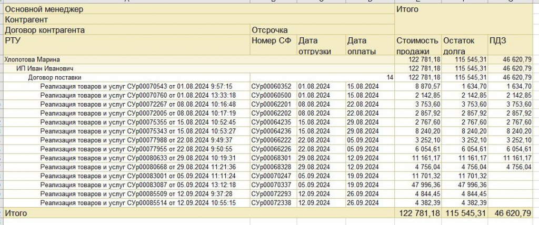
Task: Click the deferral value 14 cell
Action: [x=390, y=77]
